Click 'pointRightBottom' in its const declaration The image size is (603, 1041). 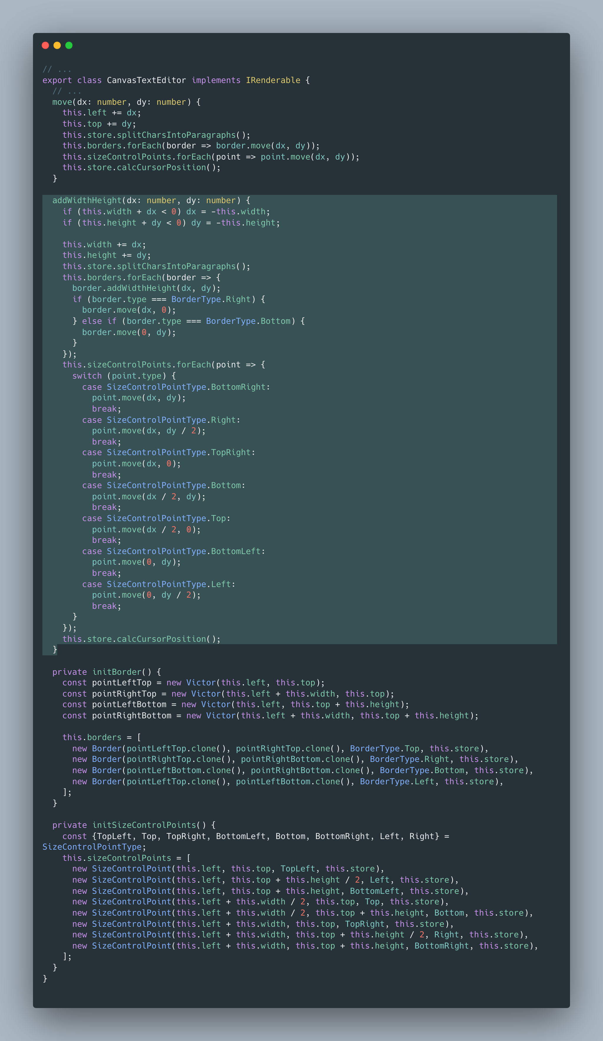131,715
